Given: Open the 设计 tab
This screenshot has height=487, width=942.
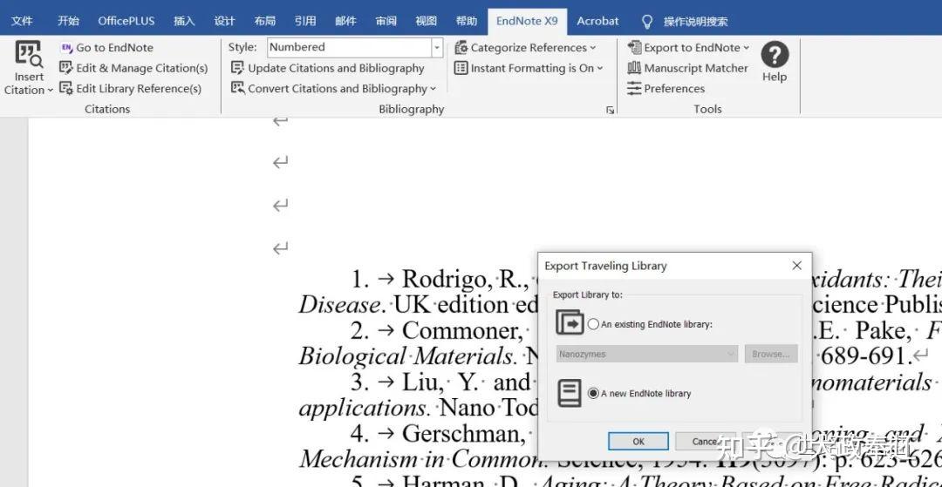Looking at the screenshot, I should [x=224, y=21].
